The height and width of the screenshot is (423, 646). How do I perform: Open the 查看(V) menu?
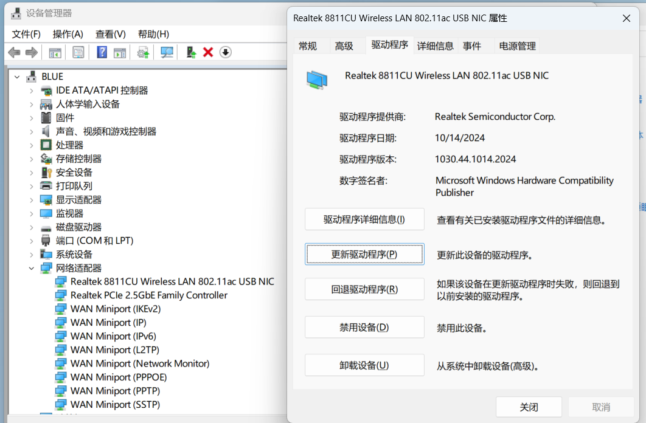click(x=111, y=34)
